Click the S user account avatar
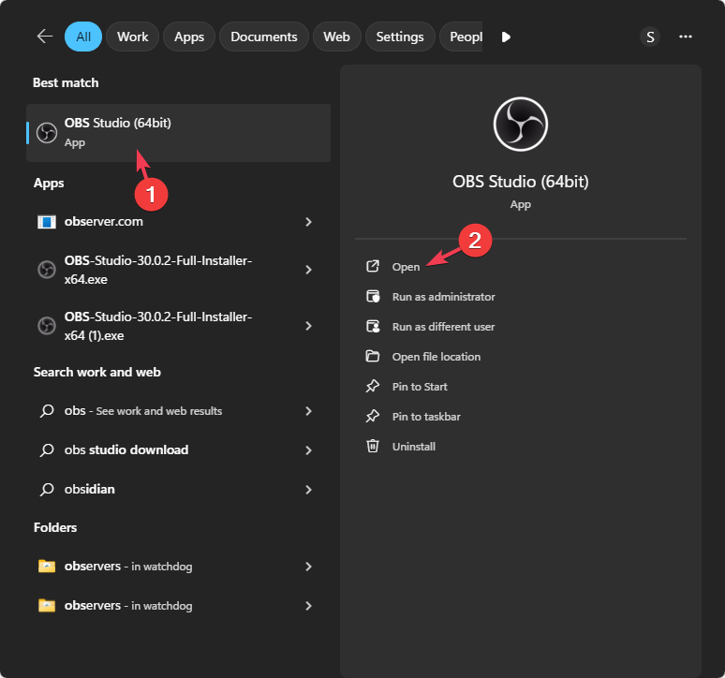 [650, 37]
